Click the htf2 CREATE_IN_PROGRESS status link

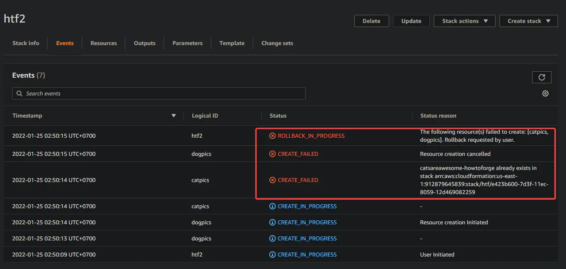(307, 254)
